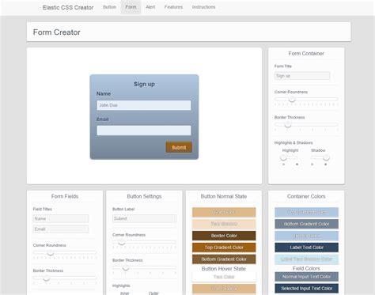Image resolution: width=375 pixels, height=295 pixels.
Task: Pick Button Normal State Text Color swatch
Action: pyautogui.click(x=224, y=212)
